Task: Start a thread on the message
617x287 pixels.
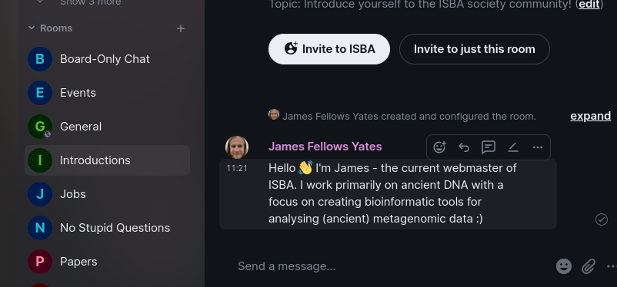Action: click(x=489, y=147)
